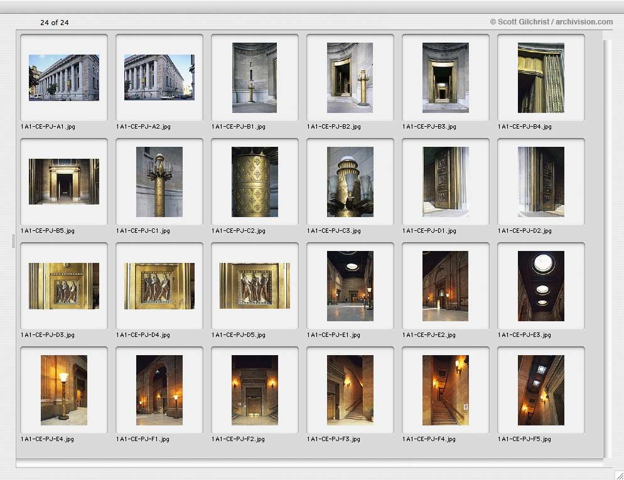Click filename label 1A1-CE-PJ-D5.jpg

pyautogui.click(x=239, y=335)
